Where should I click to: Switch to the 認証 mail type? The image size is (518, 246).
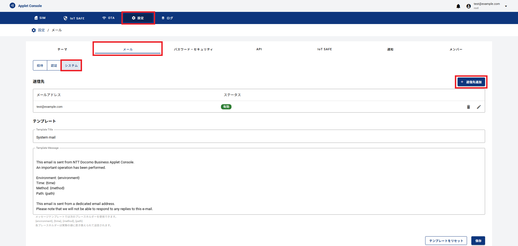(54, 66)
